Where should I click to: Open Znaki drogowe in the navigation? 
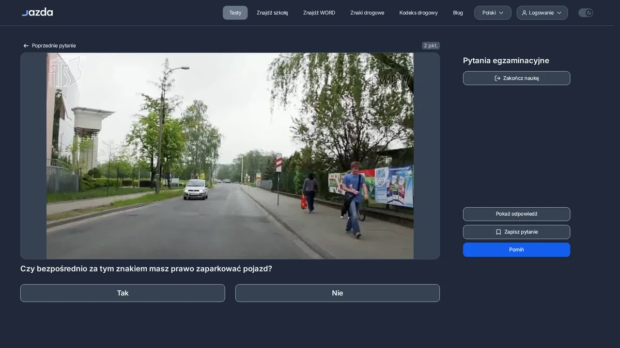(x=367, y=13)
